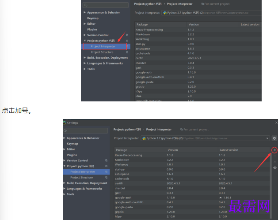This screenshot has height=220, width=278.
Task: Select Plugins in upper screenshot sidebar
Action: pyautogui.click(x=92, y=30)
